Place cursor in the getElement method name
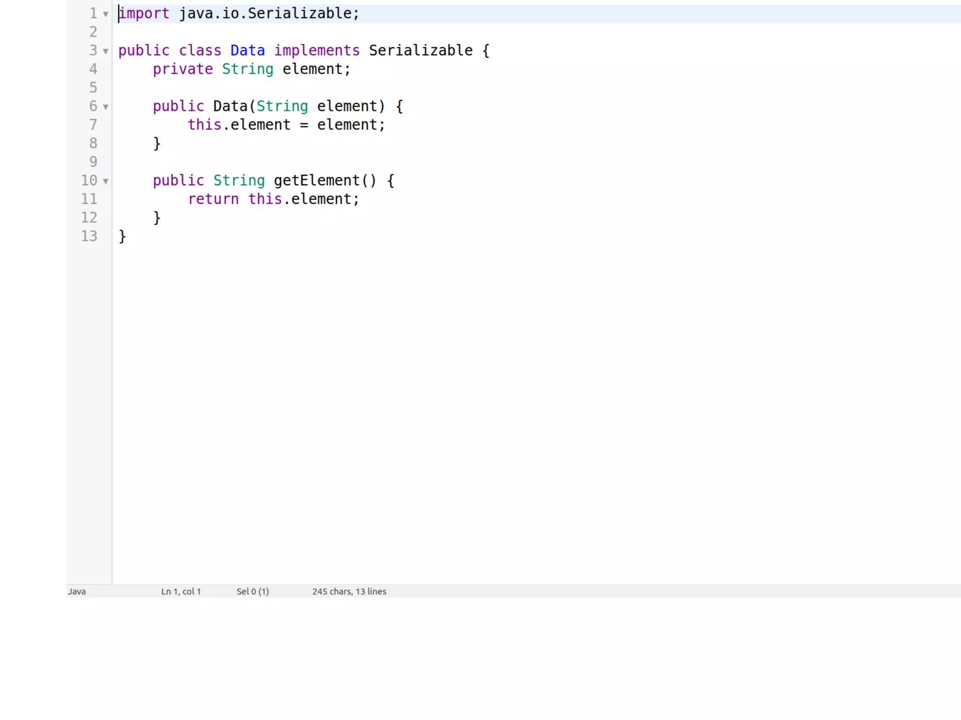 pos(316,180)
